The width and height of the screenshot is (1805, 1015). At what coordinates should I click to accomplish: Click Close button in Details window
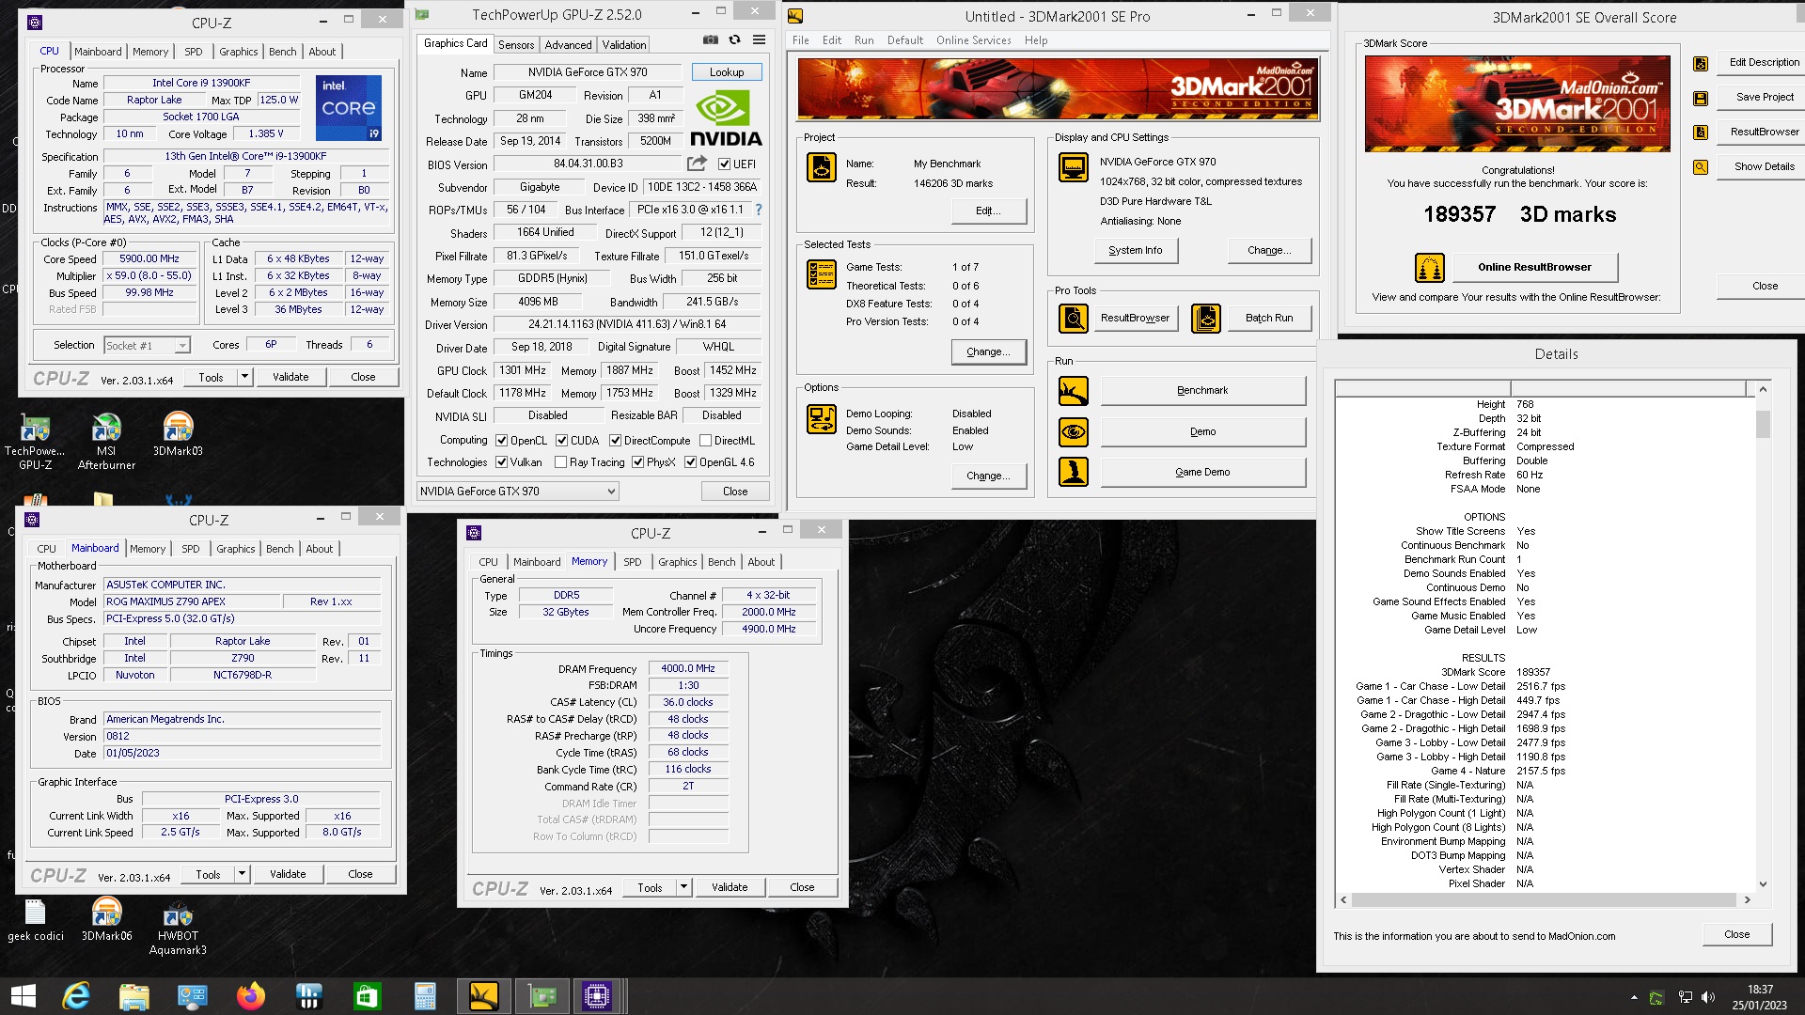pos(1736,934)
